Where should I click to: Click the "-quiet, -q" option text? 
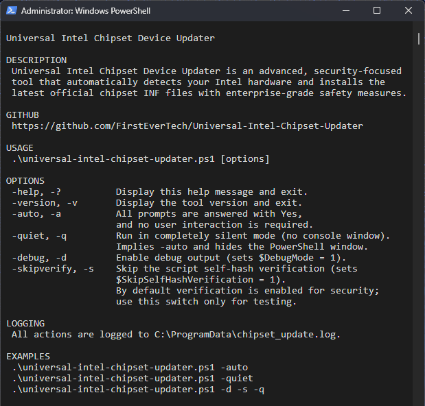[x=38, y=236]
